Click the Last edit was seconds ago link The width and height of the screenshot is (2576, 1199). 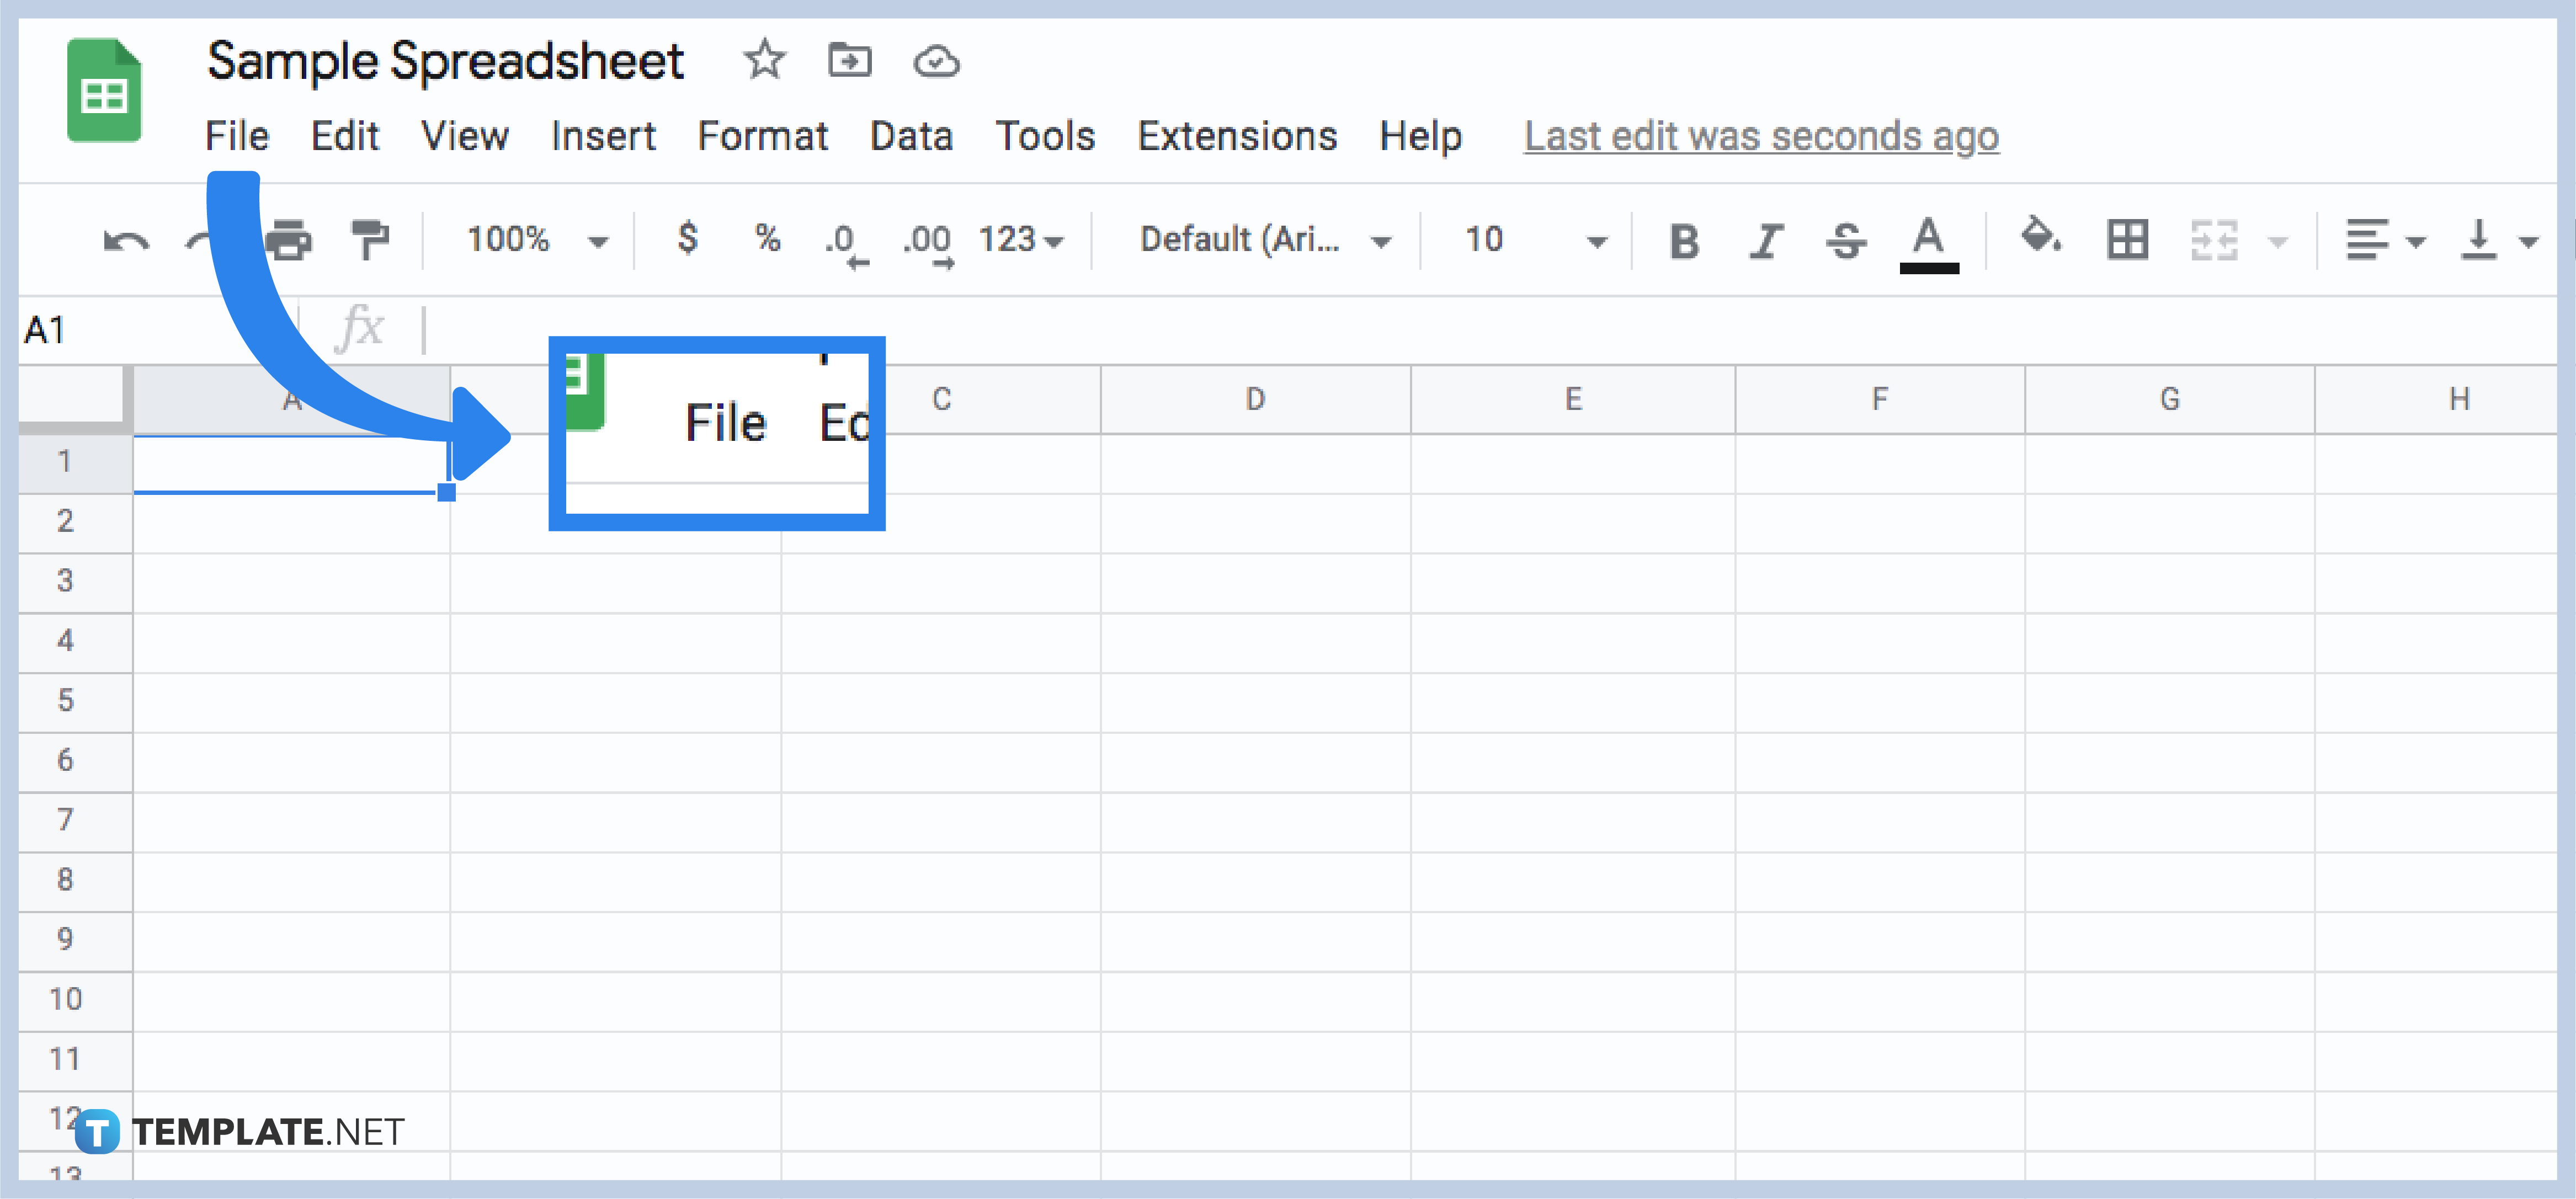pos(1760,137)
